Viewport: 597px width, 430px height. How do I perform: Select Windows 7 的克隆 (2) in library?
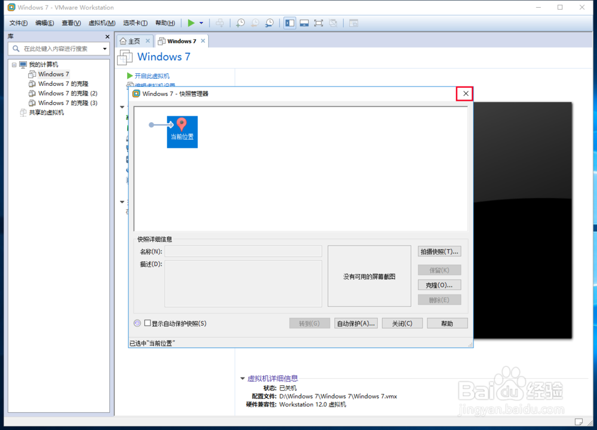point(68,93)
